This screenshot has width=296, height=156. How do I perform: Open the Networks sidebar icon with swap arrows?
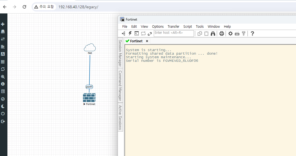click(3, 39)
